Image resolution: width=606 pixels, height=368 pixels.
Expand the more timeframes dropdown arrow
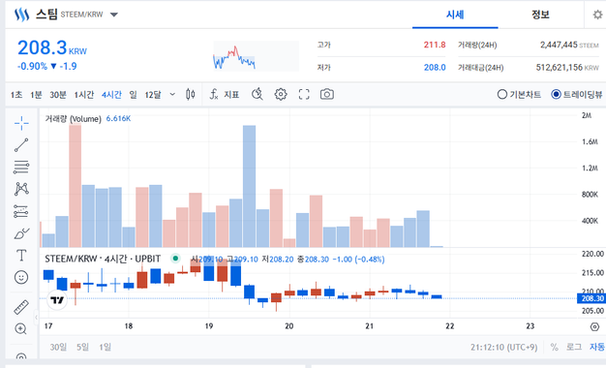172,94
